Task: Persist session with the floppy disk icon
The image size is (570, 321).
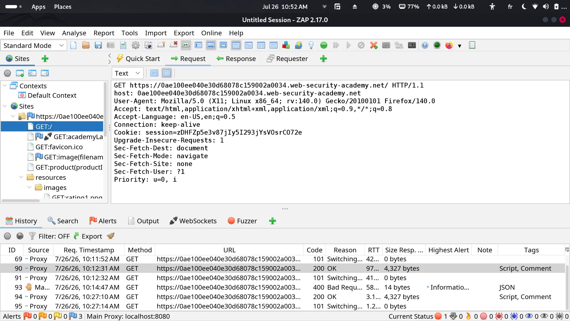Action: (x=98, y=45)
